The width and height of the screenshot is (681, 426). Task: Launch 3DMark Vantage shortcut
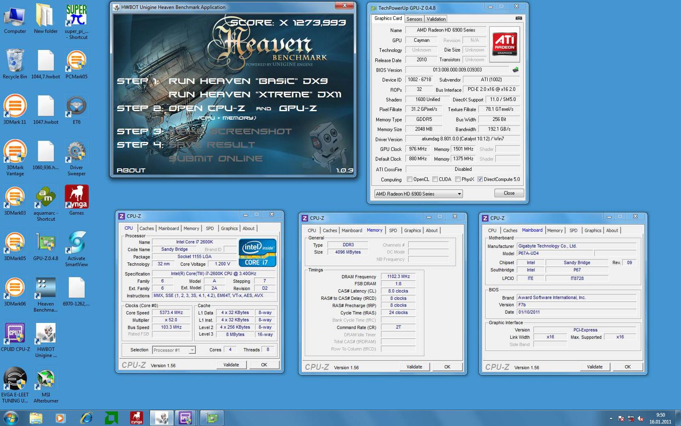pyautogui.click(x=15, y=158)
